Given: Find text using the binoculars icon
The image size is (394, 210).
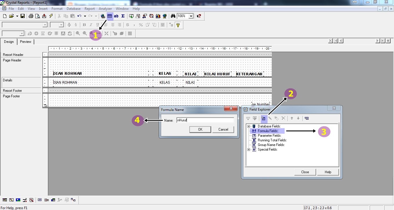Looking at the screenshot, I should [x=173, y=16].
